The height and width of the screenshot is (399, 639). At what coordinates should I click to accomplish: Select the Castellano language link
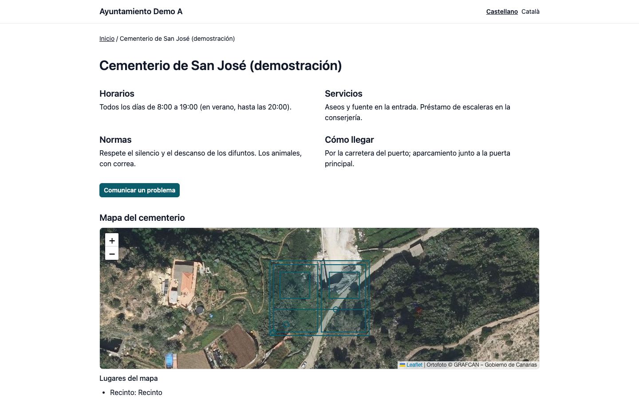502,12
